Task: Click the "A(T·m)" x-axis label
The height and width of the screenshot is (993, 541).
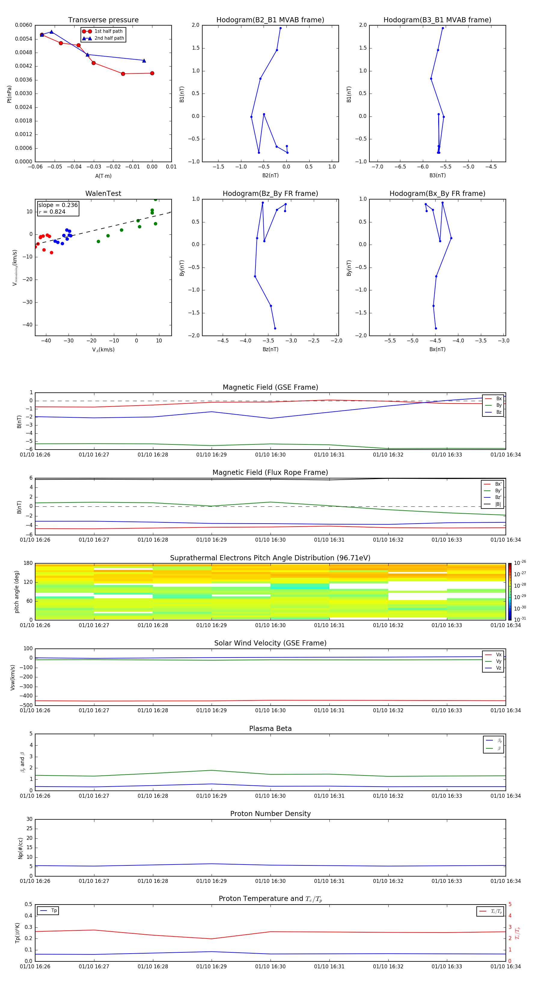Action: [103, 176]
